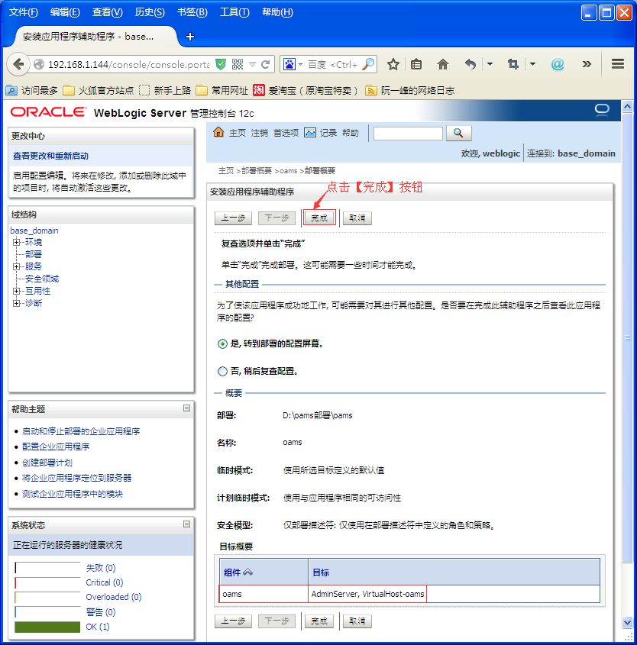Show more toolbar items with chevron
This screenshot has height=645, width=637.
[x=587, y=64]
